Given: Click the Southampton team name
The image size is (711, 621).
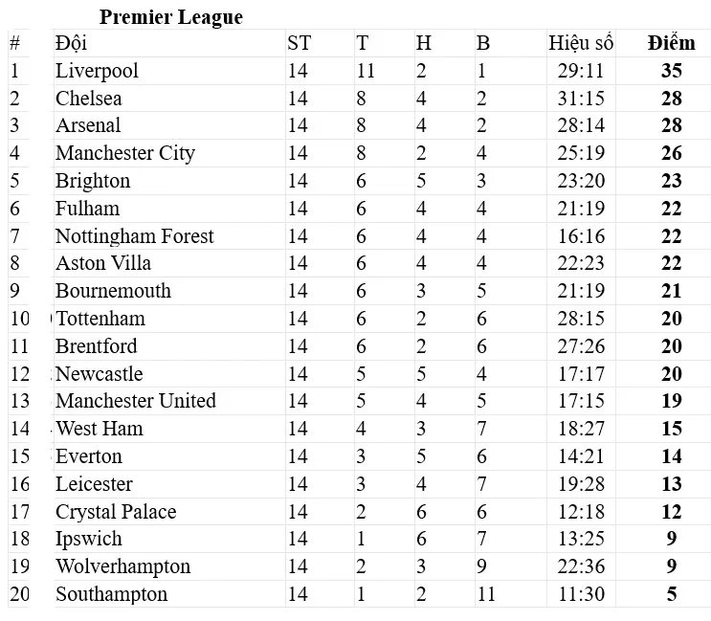Looking at the screenshot, I should [111, 594].
